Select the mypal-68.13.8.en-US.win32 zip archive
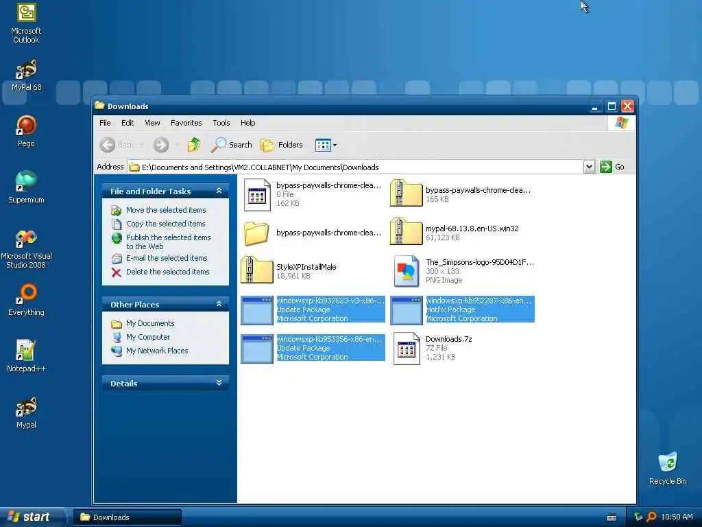This screenshot has width=702, height=527. [x=455, y=233]
